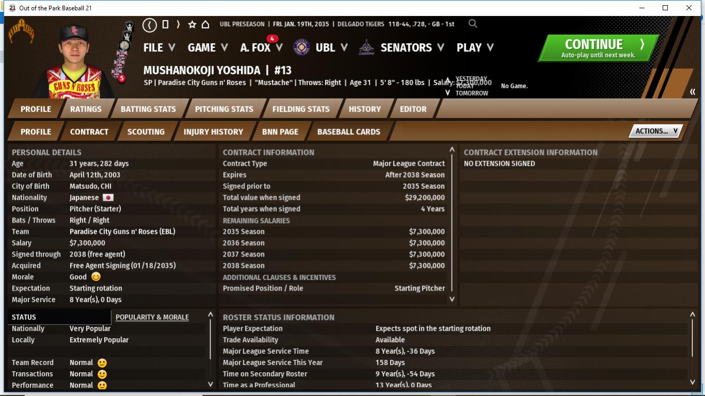
Task: Open the red 4 notification badge on A. Fox
Action: [x=272, y=39]
